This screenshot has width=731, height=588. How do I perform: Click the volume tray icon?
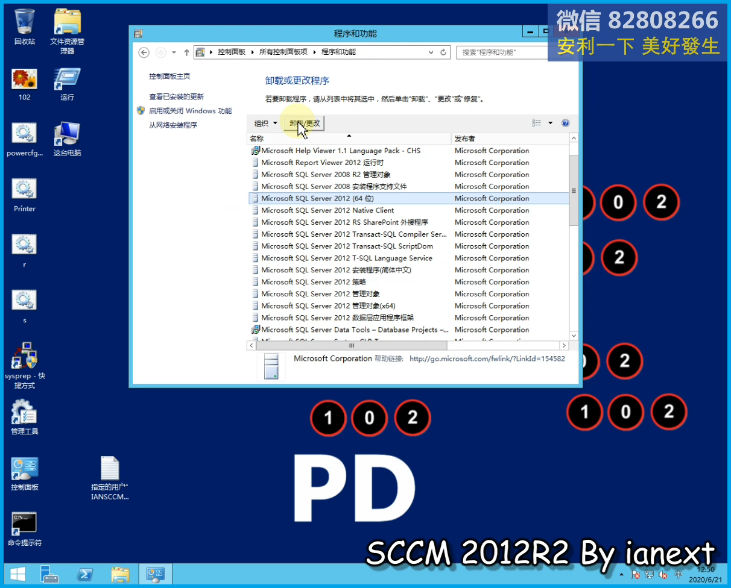click(x=663, y=574)
